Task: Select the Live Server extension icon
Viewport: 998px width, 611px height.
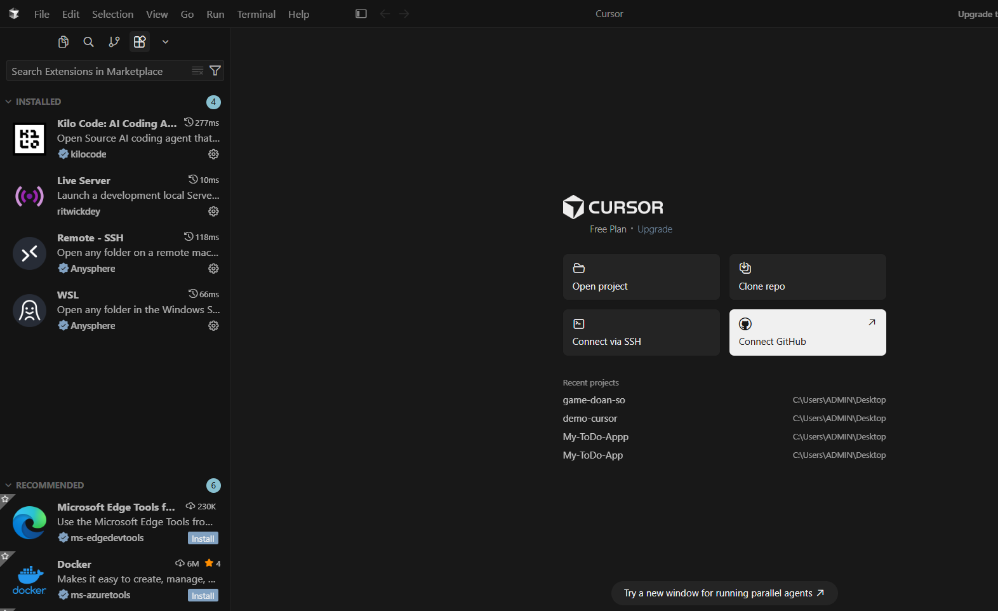Action: 29,196
